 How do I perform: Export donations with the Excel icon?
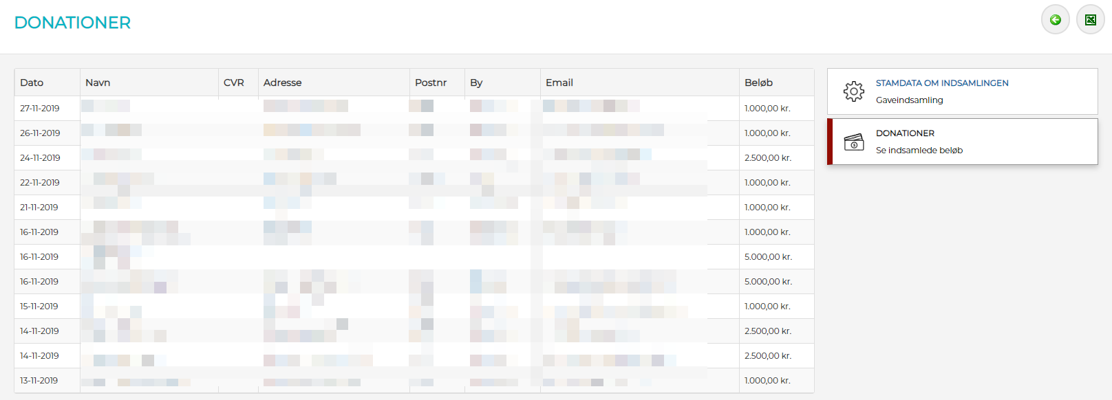coord(1091,20)
